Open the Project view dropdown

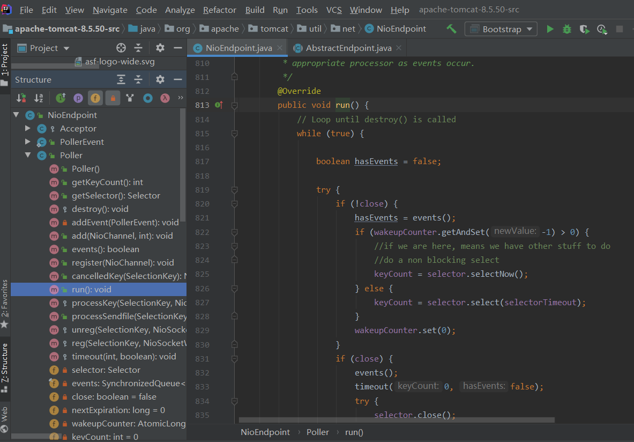[x=43, y=48]
